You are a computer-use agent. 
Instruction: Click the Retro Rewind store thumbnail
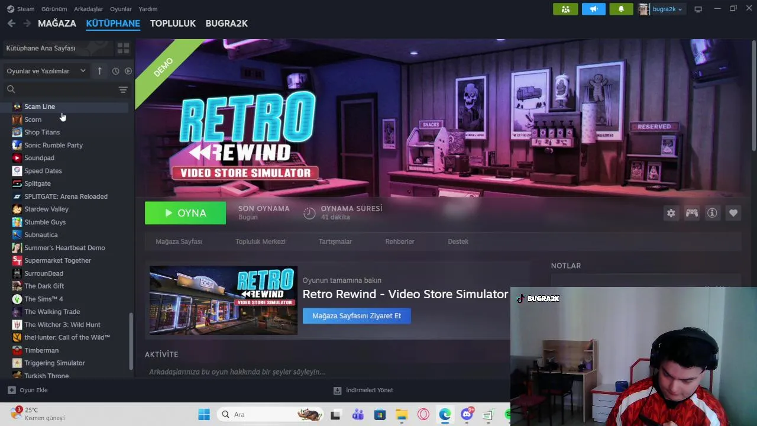(223, 301)
